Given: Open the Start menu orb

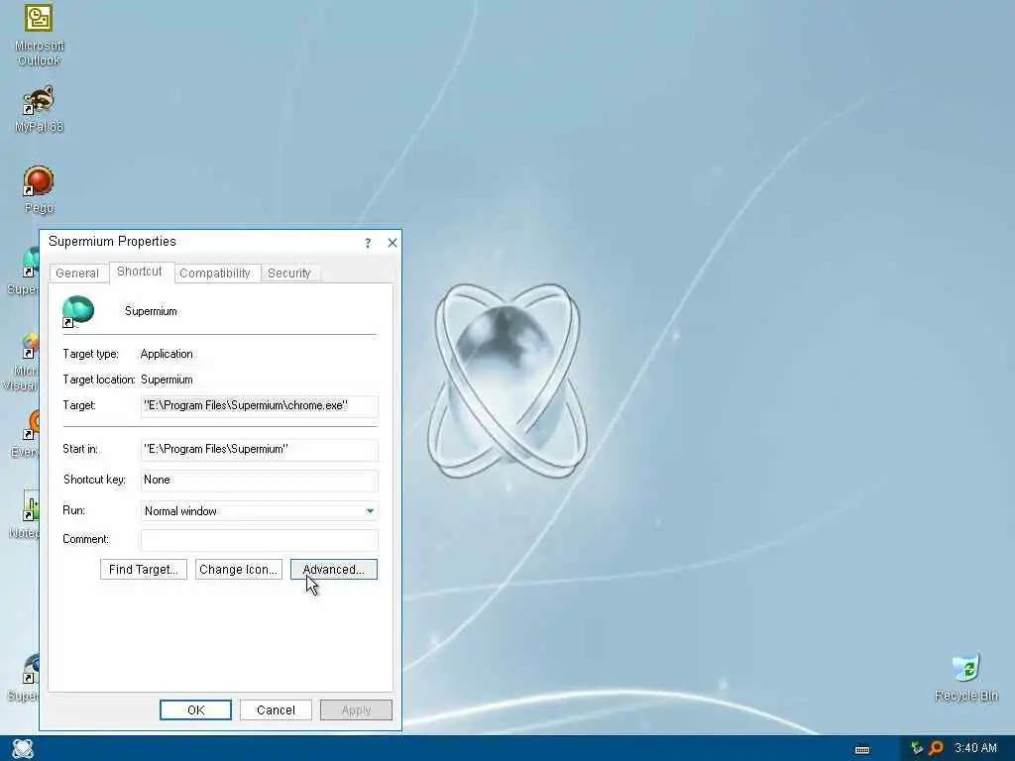Looking at the screenshot, I should pyautogui.click(x=22, y=748).
